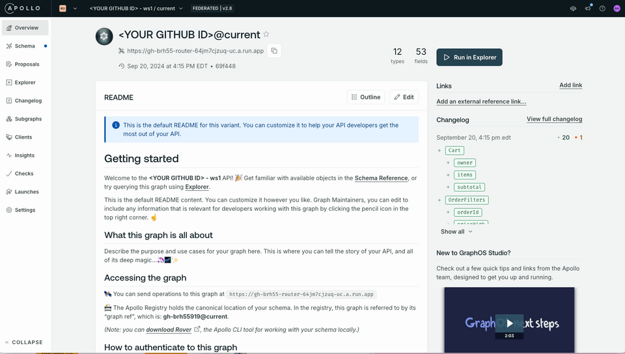Click the graph ref gh-brh55919@current text

(195, 316)
